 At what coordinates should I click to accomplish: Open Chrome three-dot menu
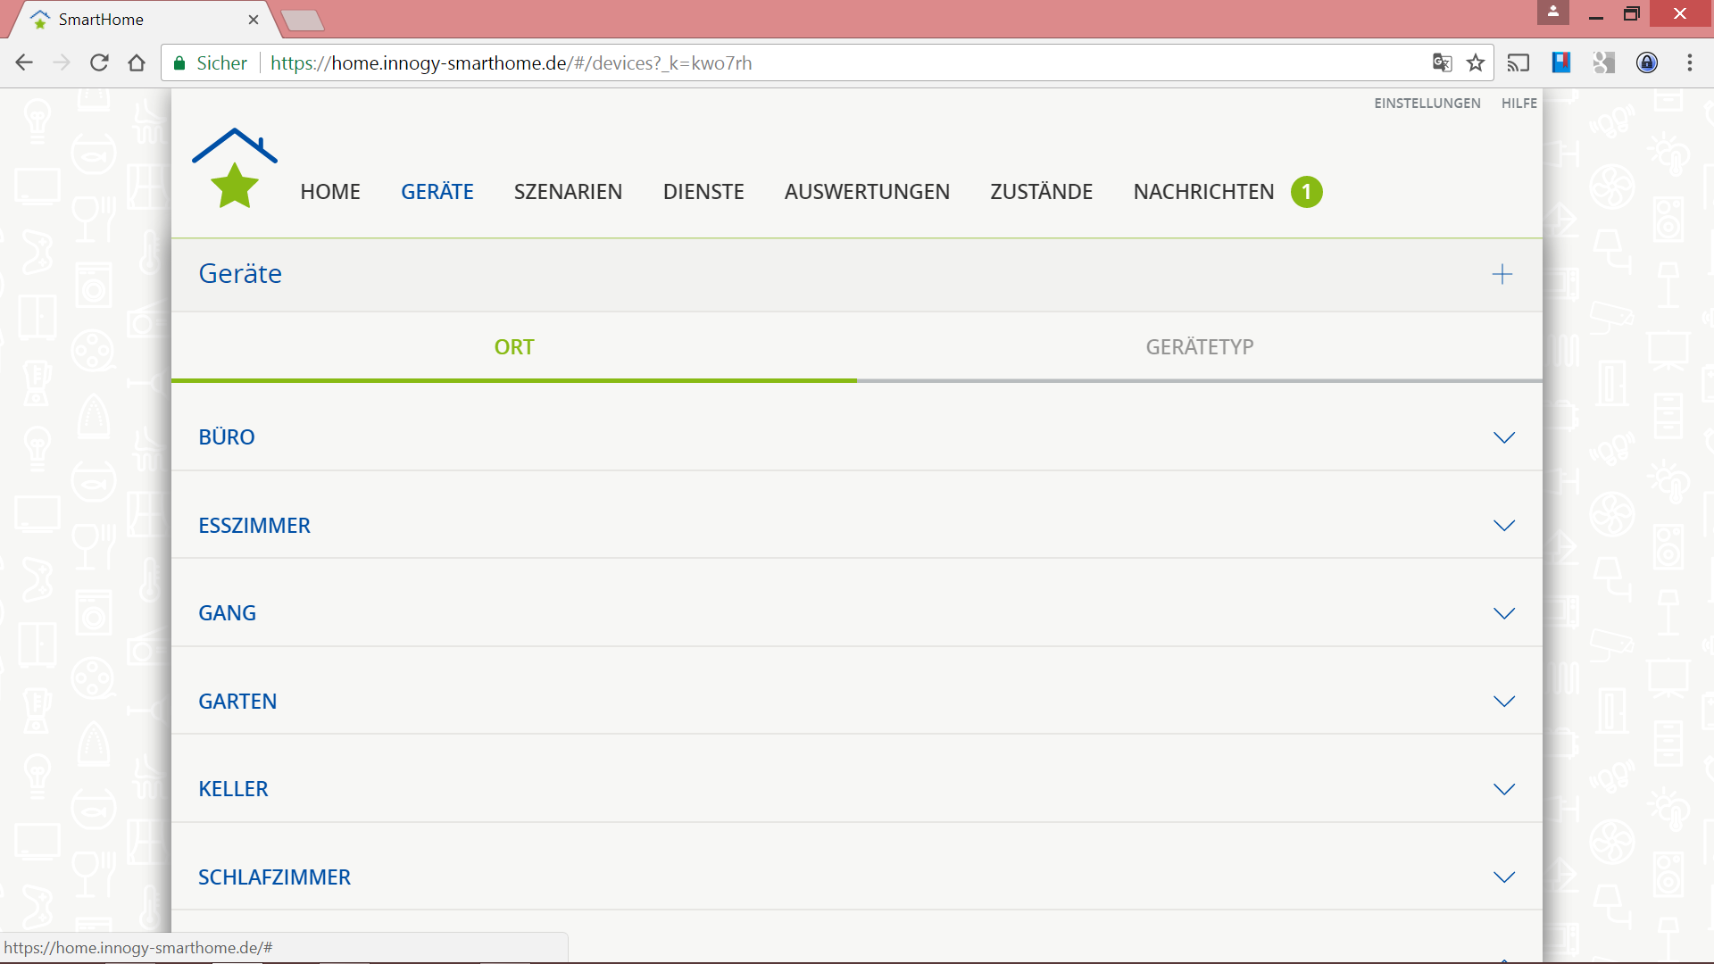tap(1689, 63)
